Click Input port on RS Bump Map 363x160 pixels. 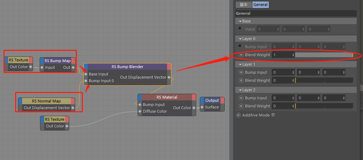[42, 68]
